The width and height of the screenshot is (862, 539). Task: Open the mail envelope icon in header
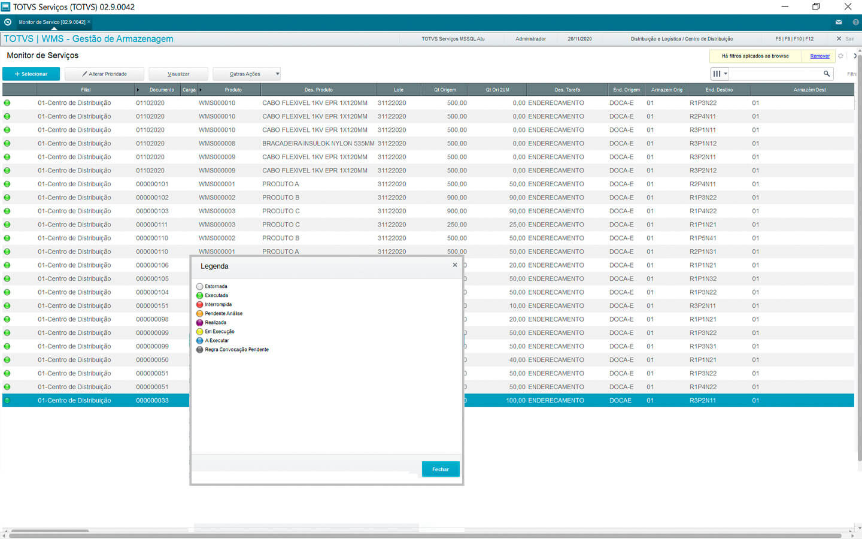(x=839, y=22)
